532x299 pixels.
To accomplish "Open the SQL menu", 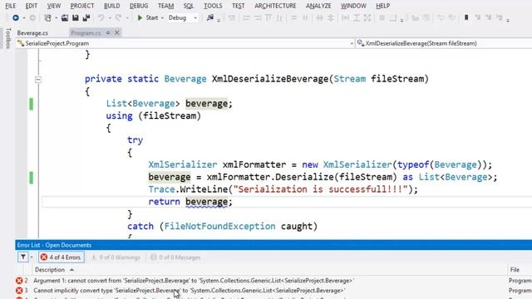I will 189,6.
